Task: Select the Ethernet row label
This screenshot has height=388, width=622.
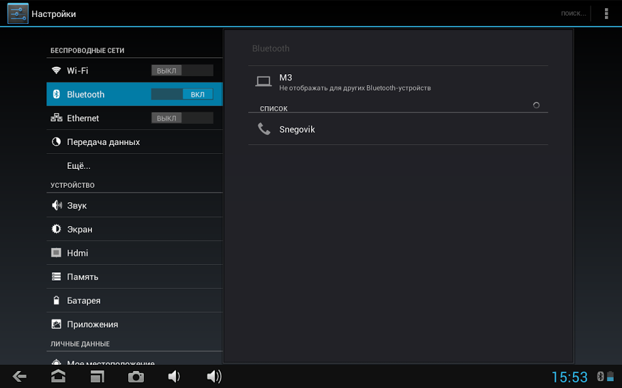Action: click(83, 118)
